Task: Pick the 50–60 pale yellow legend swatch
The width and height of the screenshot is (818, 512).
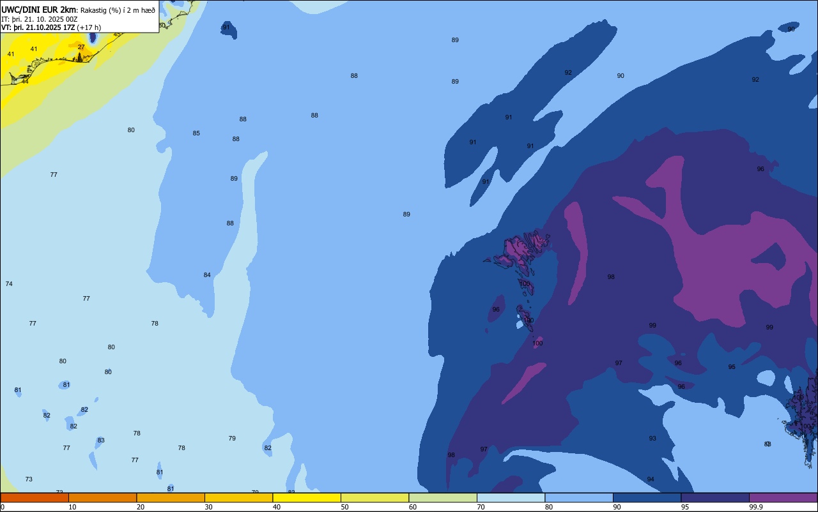Action: 374,497
